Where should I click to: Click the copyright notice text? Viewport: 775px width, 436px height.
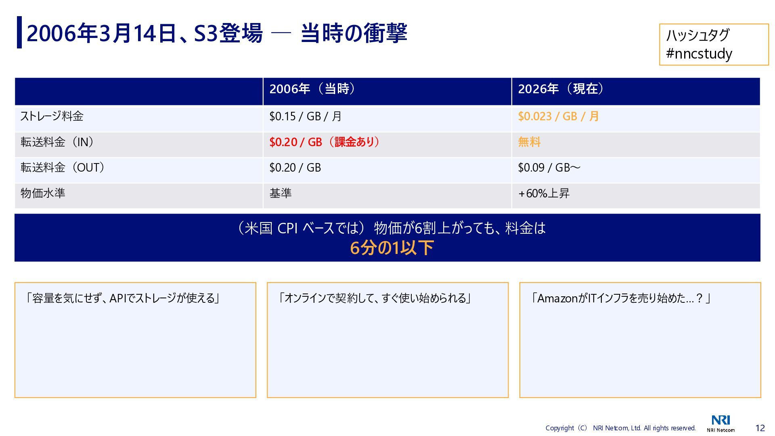coord(620,428)
